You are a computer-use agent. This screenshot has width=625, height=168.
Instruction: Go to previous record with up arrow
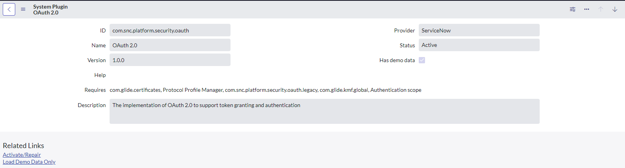(600, 9)
